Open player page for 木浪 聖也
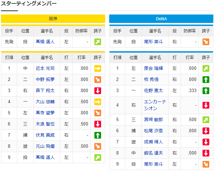Screen dimensions: 214x171 point(45,124)
